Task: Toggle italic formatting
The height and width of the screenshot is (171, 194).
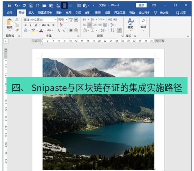Action: click(x=31, y=25)
